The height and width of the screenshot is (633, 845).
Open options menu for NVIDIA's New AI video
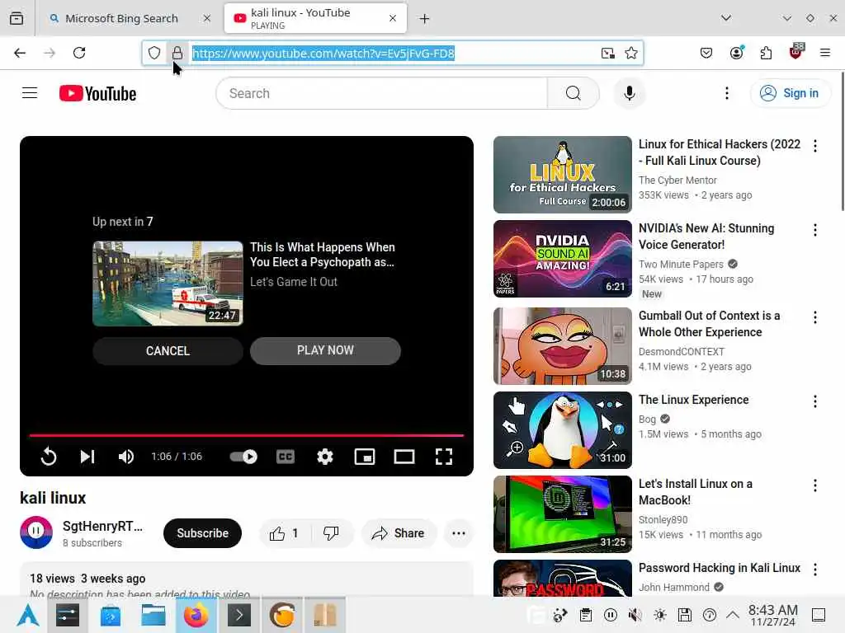814,230
